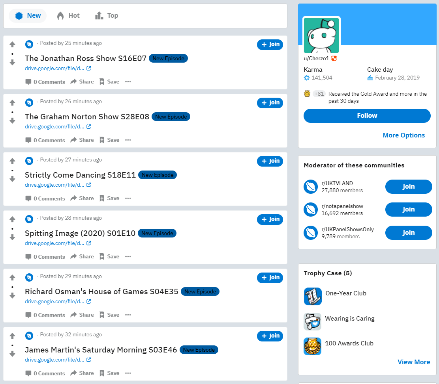
Task: Join community from Strictly Come Dancing post
Action: tap(270, 161)
